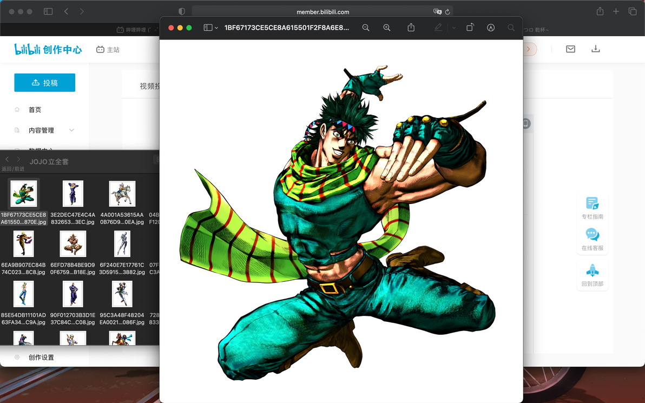This screenshot has height=403, width=645.
Task: Go back in the Finder JOJO立全套 window
Action: 7,159
